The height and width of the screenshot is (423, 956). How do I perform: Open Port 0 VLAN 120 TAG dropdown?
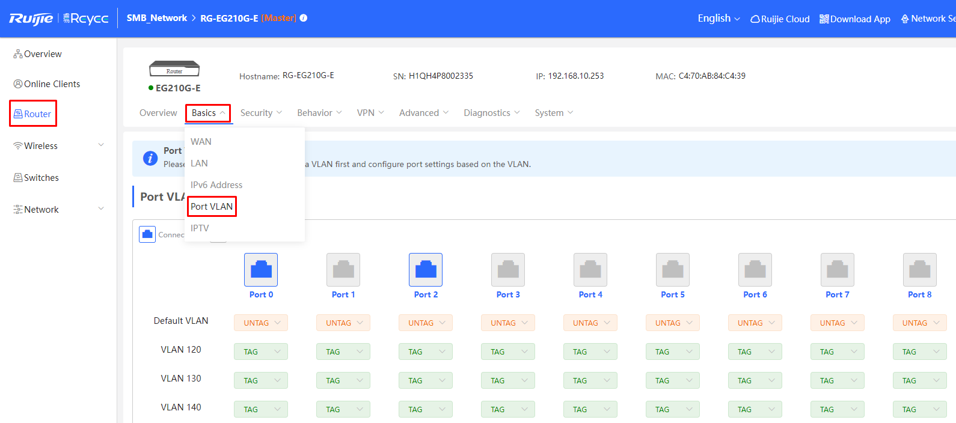pos(261,351)
